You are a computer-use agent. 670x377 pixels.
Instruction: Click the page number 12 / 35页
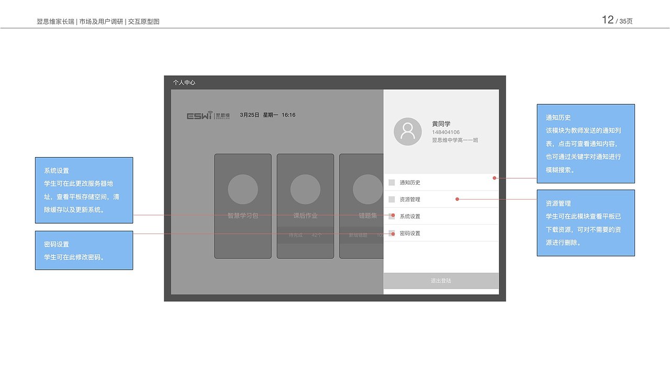(x=617, y=20)
